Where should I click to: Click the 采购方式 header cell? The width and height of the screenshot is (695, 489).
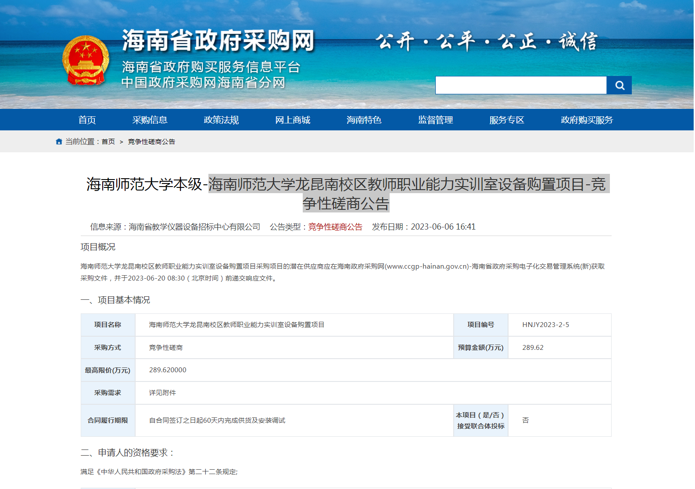[x=108, y=348]
